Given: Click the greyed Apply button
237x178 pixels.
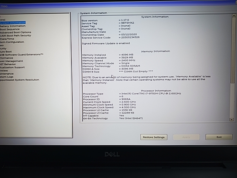Looking at the screenshot, I should 186,137.
